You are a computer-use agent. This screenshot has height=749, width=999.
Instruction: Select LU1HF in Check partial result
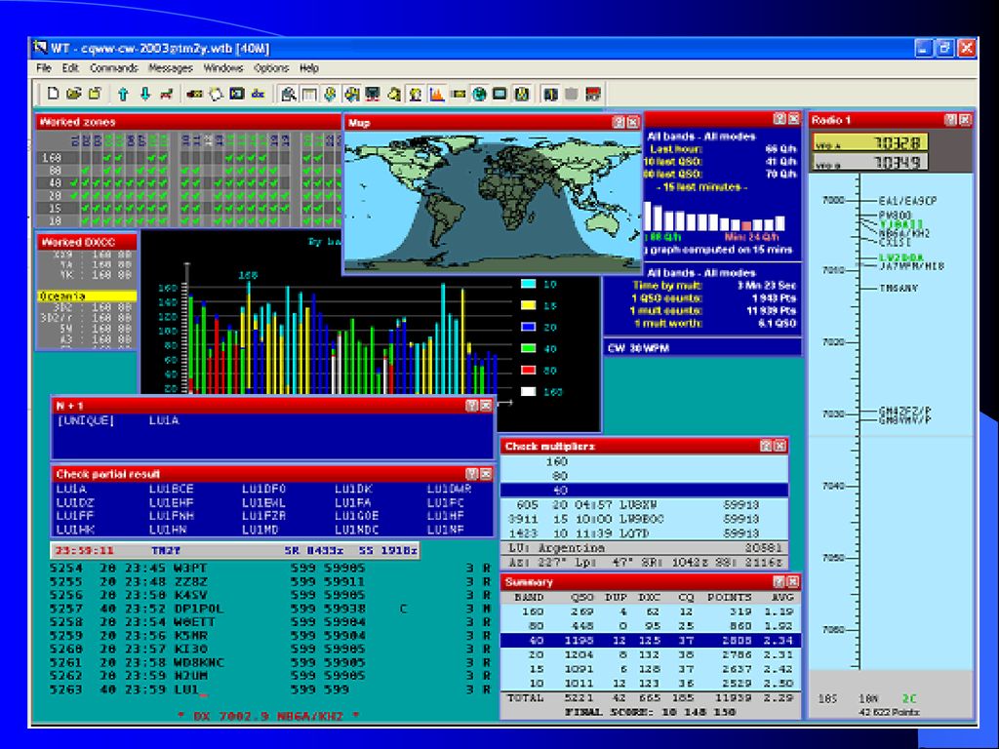point(445,516)
